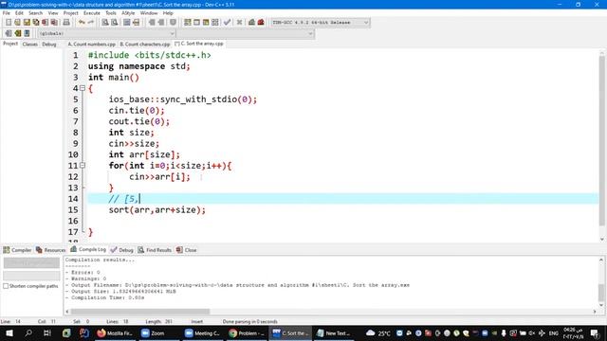Collapse the for loop fold at line 11
The width and height of the screenshot is (607, 341).
(83, 166)
